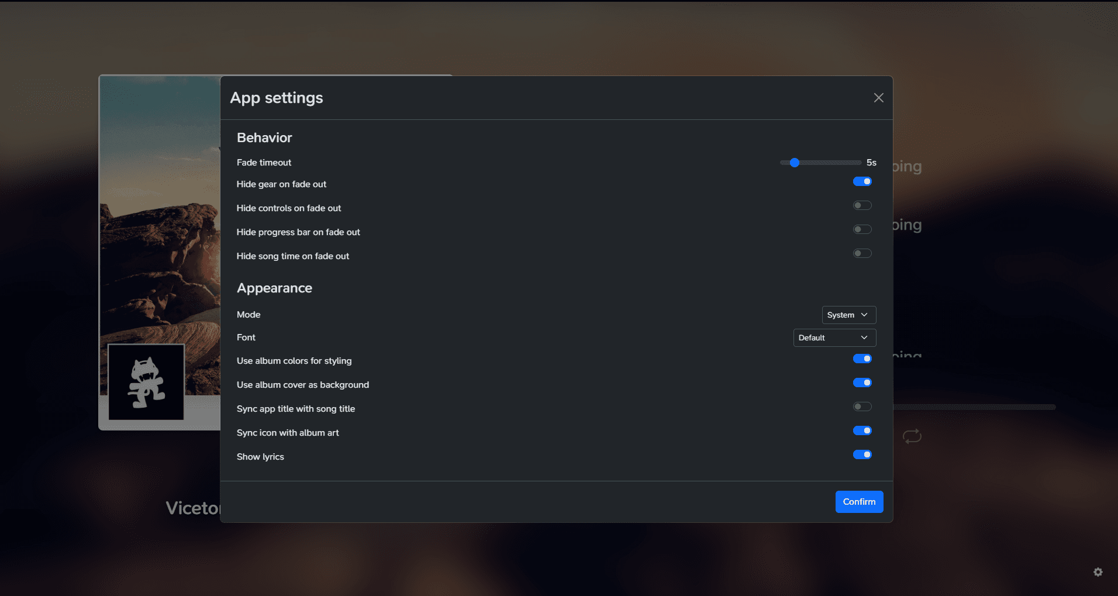Viewport: 1118px width, 596px height.
Task: Disable Use album colors for styling
Action: [862, 359]
